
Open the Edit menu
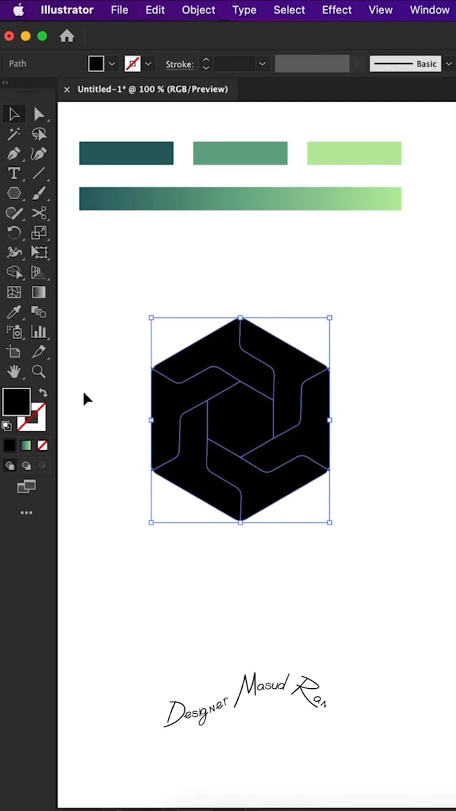click(155, 10)
